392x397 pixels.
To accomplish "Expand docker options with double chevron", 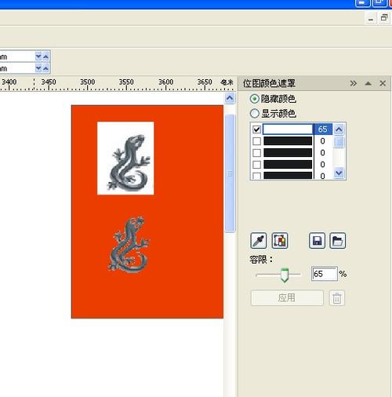I will tap(353, 83).
